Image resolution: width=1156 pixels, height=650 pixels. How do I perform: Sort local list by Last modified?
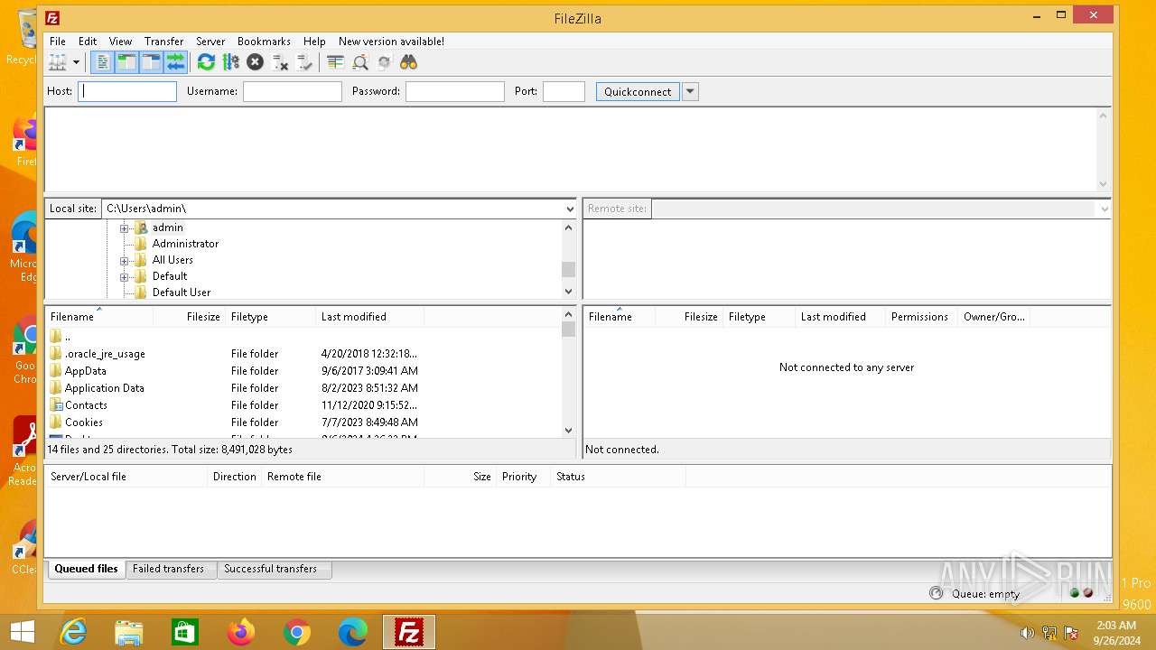(369, 317)
